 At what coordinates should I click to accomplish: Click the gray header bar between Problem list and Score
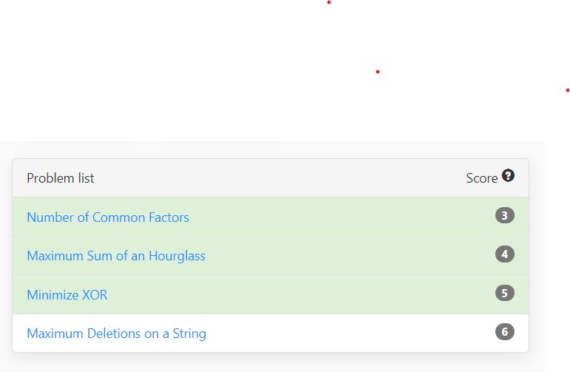(281, 178)
